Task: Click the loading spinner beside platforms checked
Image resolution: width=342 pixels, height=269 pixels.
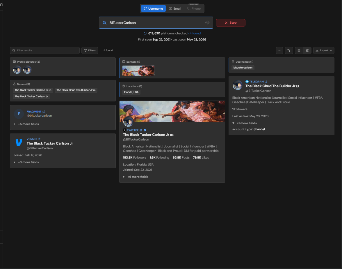Action: (145, 34)
